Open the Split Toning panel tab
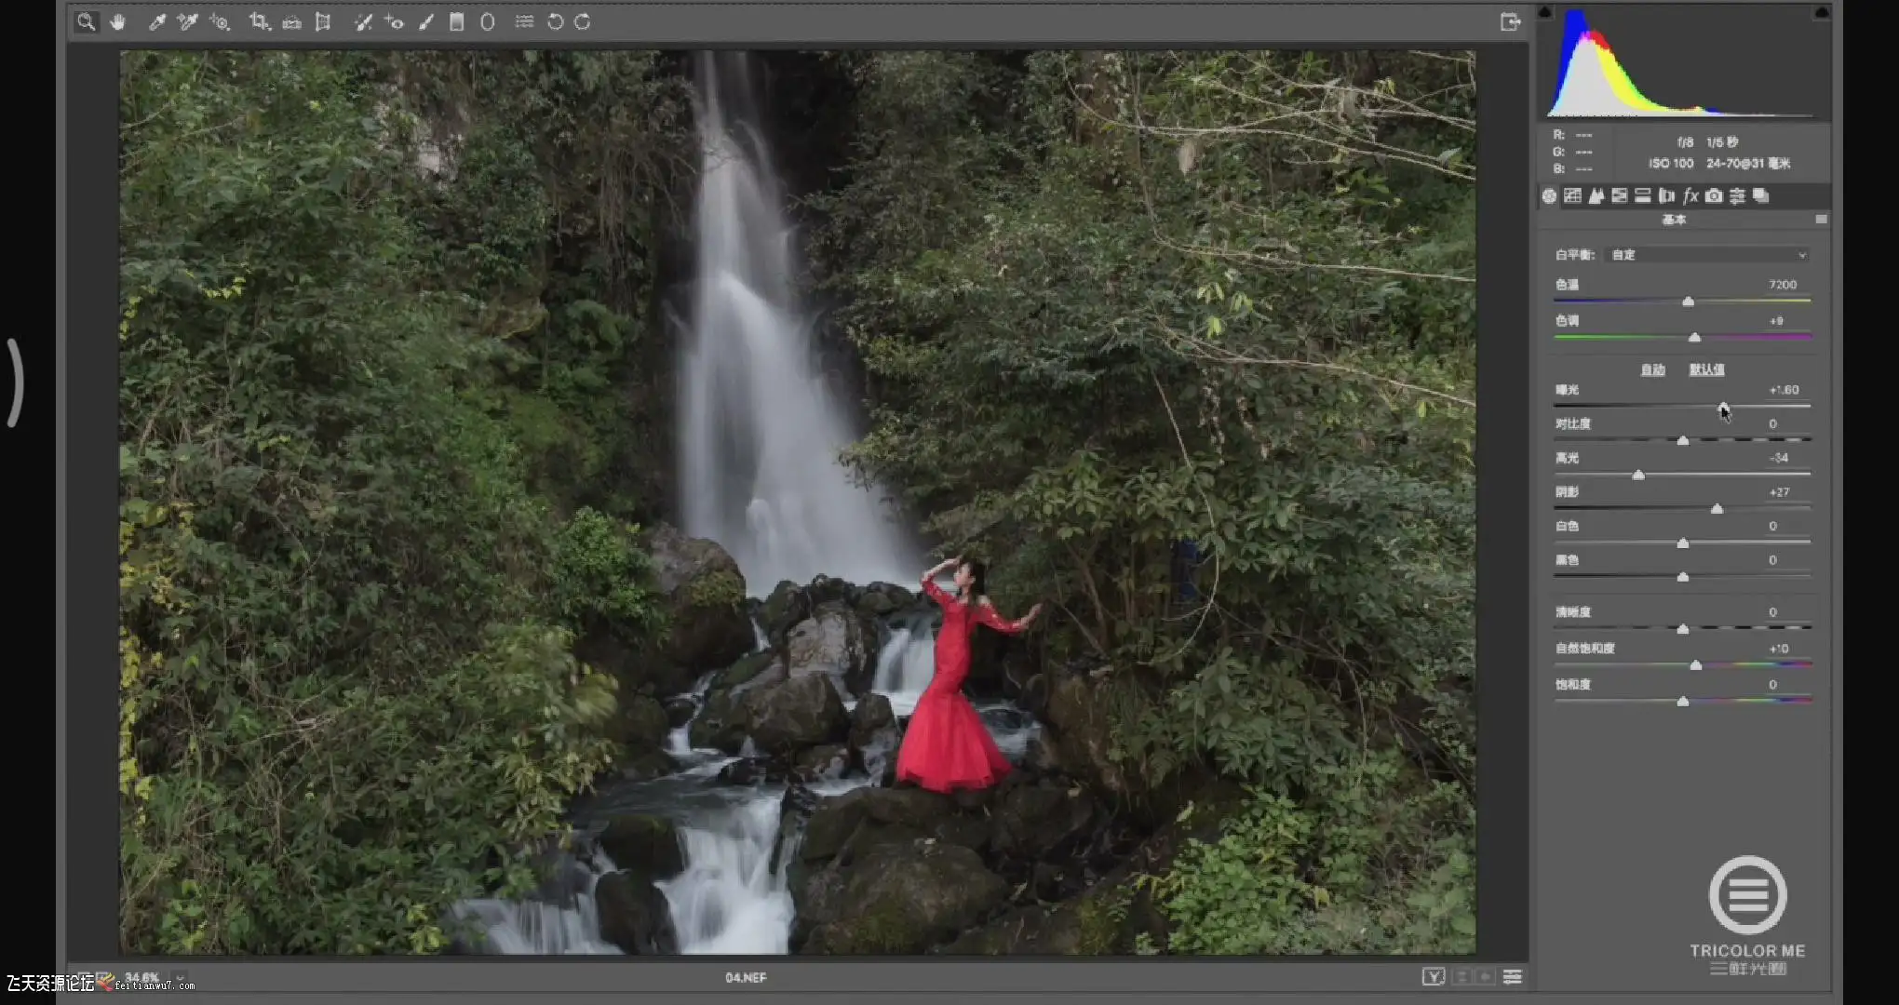The width and height of the screenshot is (1899, 1005). tap(1643, 195)
